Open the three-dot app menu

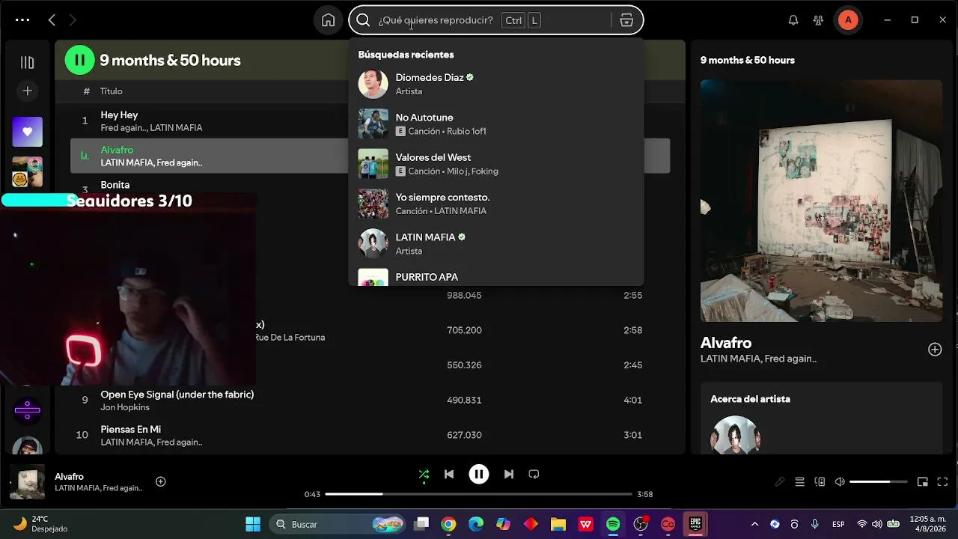click(22, 20)
